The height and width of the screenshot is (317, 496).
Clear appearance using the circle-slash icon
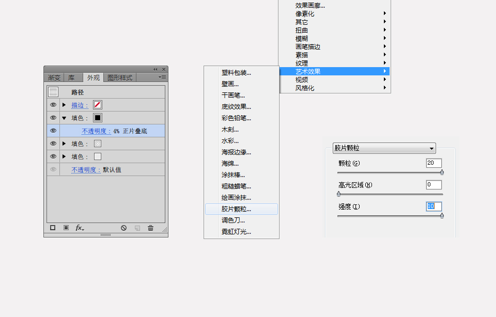point(123,228)
